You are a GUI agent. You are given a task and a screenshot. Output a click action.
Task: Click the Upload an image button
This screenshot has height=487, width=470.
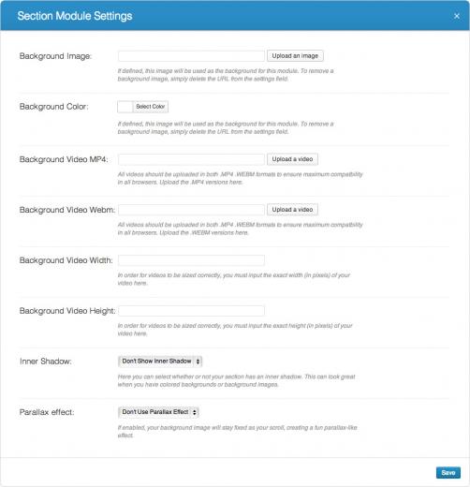(295, 56)
